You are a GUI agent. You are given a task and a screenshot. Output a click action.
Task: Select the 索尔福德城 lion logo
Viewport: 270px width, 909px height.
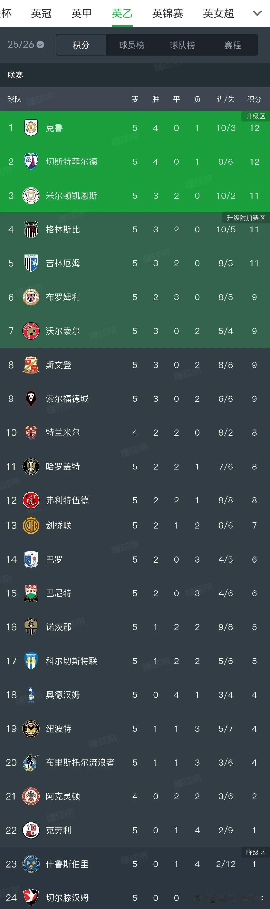tap(31, 399)
